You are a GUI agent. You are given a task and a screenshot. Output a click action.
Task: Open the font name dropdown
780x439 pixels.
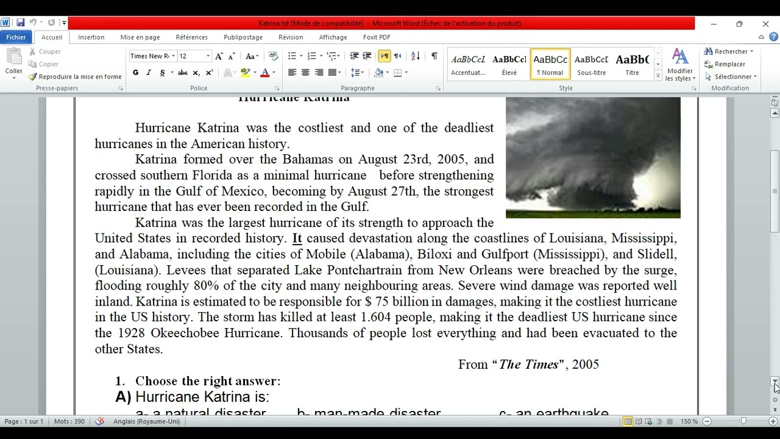(x=173, y=56)
